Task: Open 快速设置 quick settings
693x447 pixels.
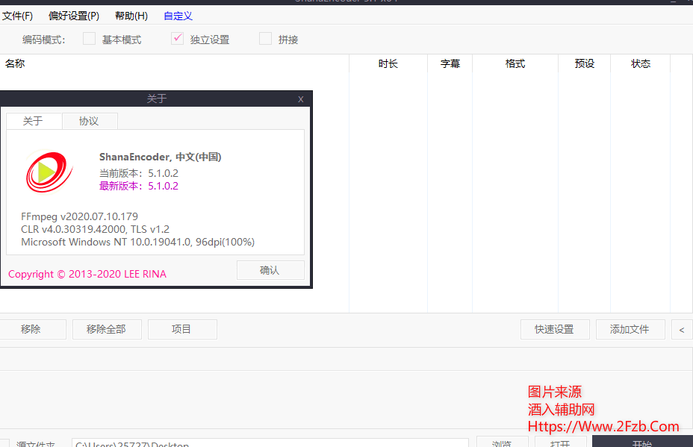Action: pyautogui.click(x=554, y=329)
